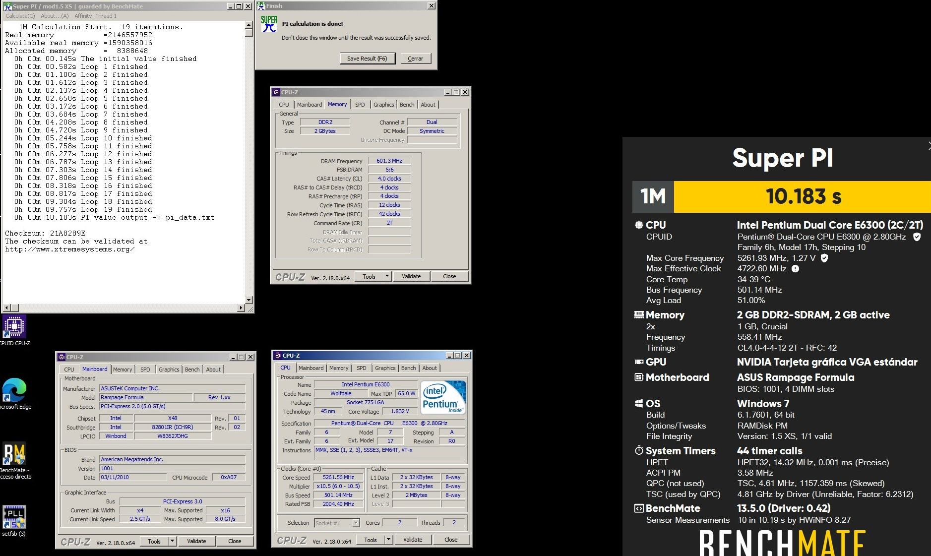Click the Super PI title bar icon
Viewport: 931px width, 556px height.
point(7,6)
